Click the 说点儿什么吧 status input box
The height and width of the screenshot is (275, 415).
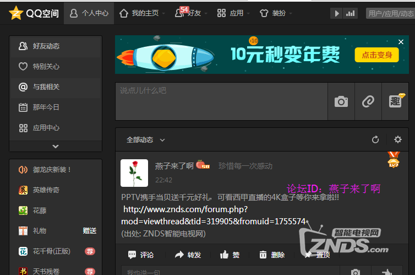tap(220, 101)
